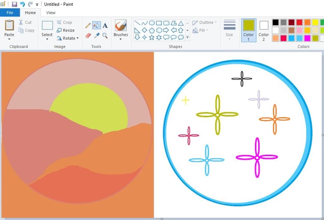Select the Up arrow shape
The image size is (324, 220).
point(181,30)
